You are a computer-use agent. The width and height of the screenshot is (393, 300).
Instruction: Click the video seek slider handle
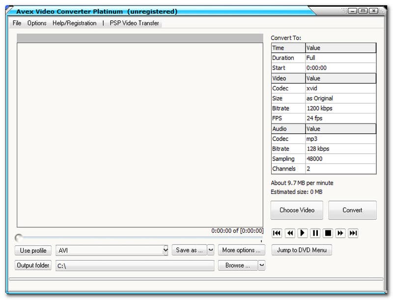tap(19, 238)
